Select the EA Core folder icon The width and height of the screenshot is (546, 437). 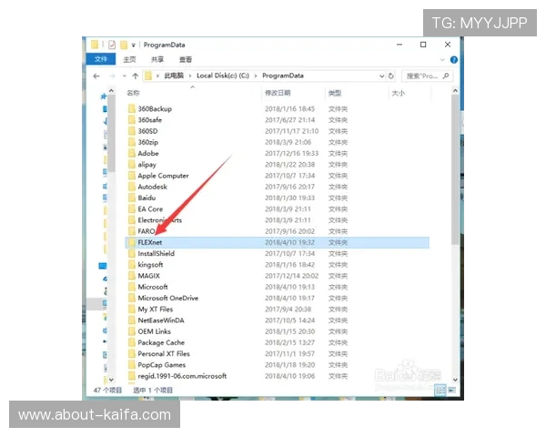(132, 209)
